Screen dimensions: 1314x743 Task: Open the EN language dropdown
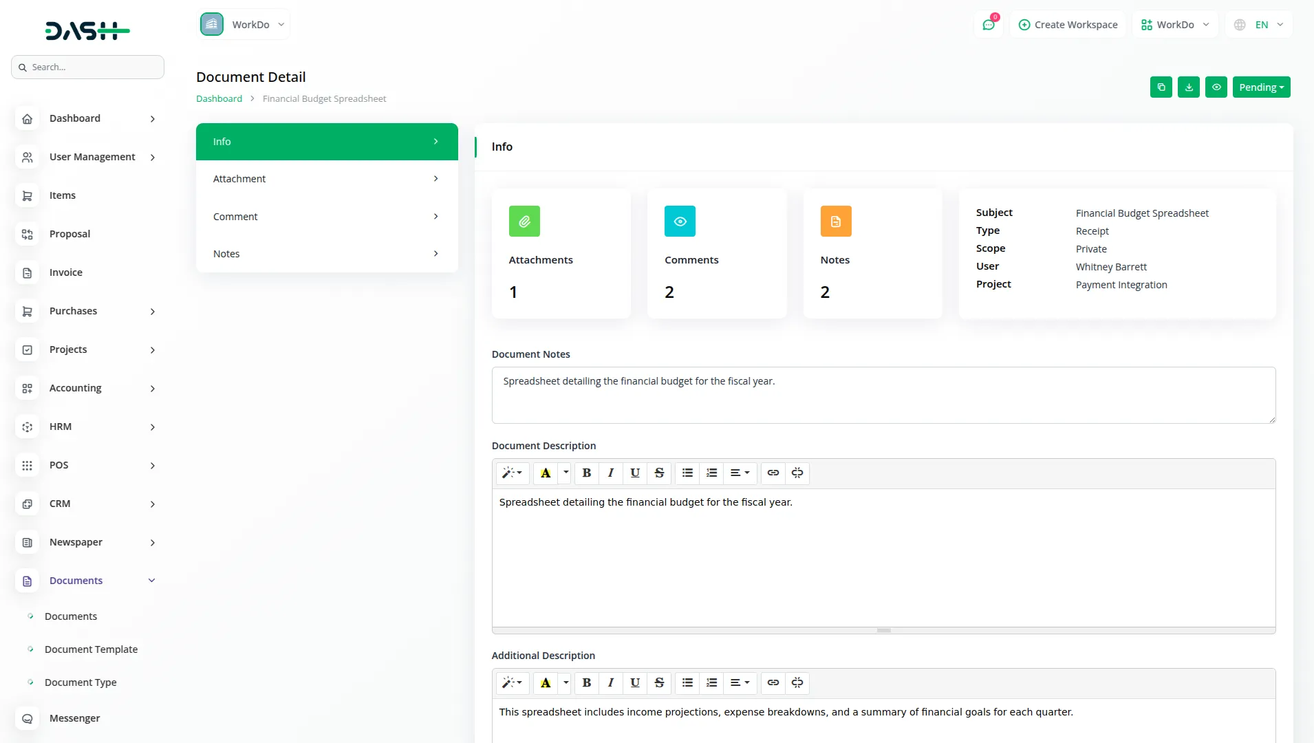[1259, 24]
